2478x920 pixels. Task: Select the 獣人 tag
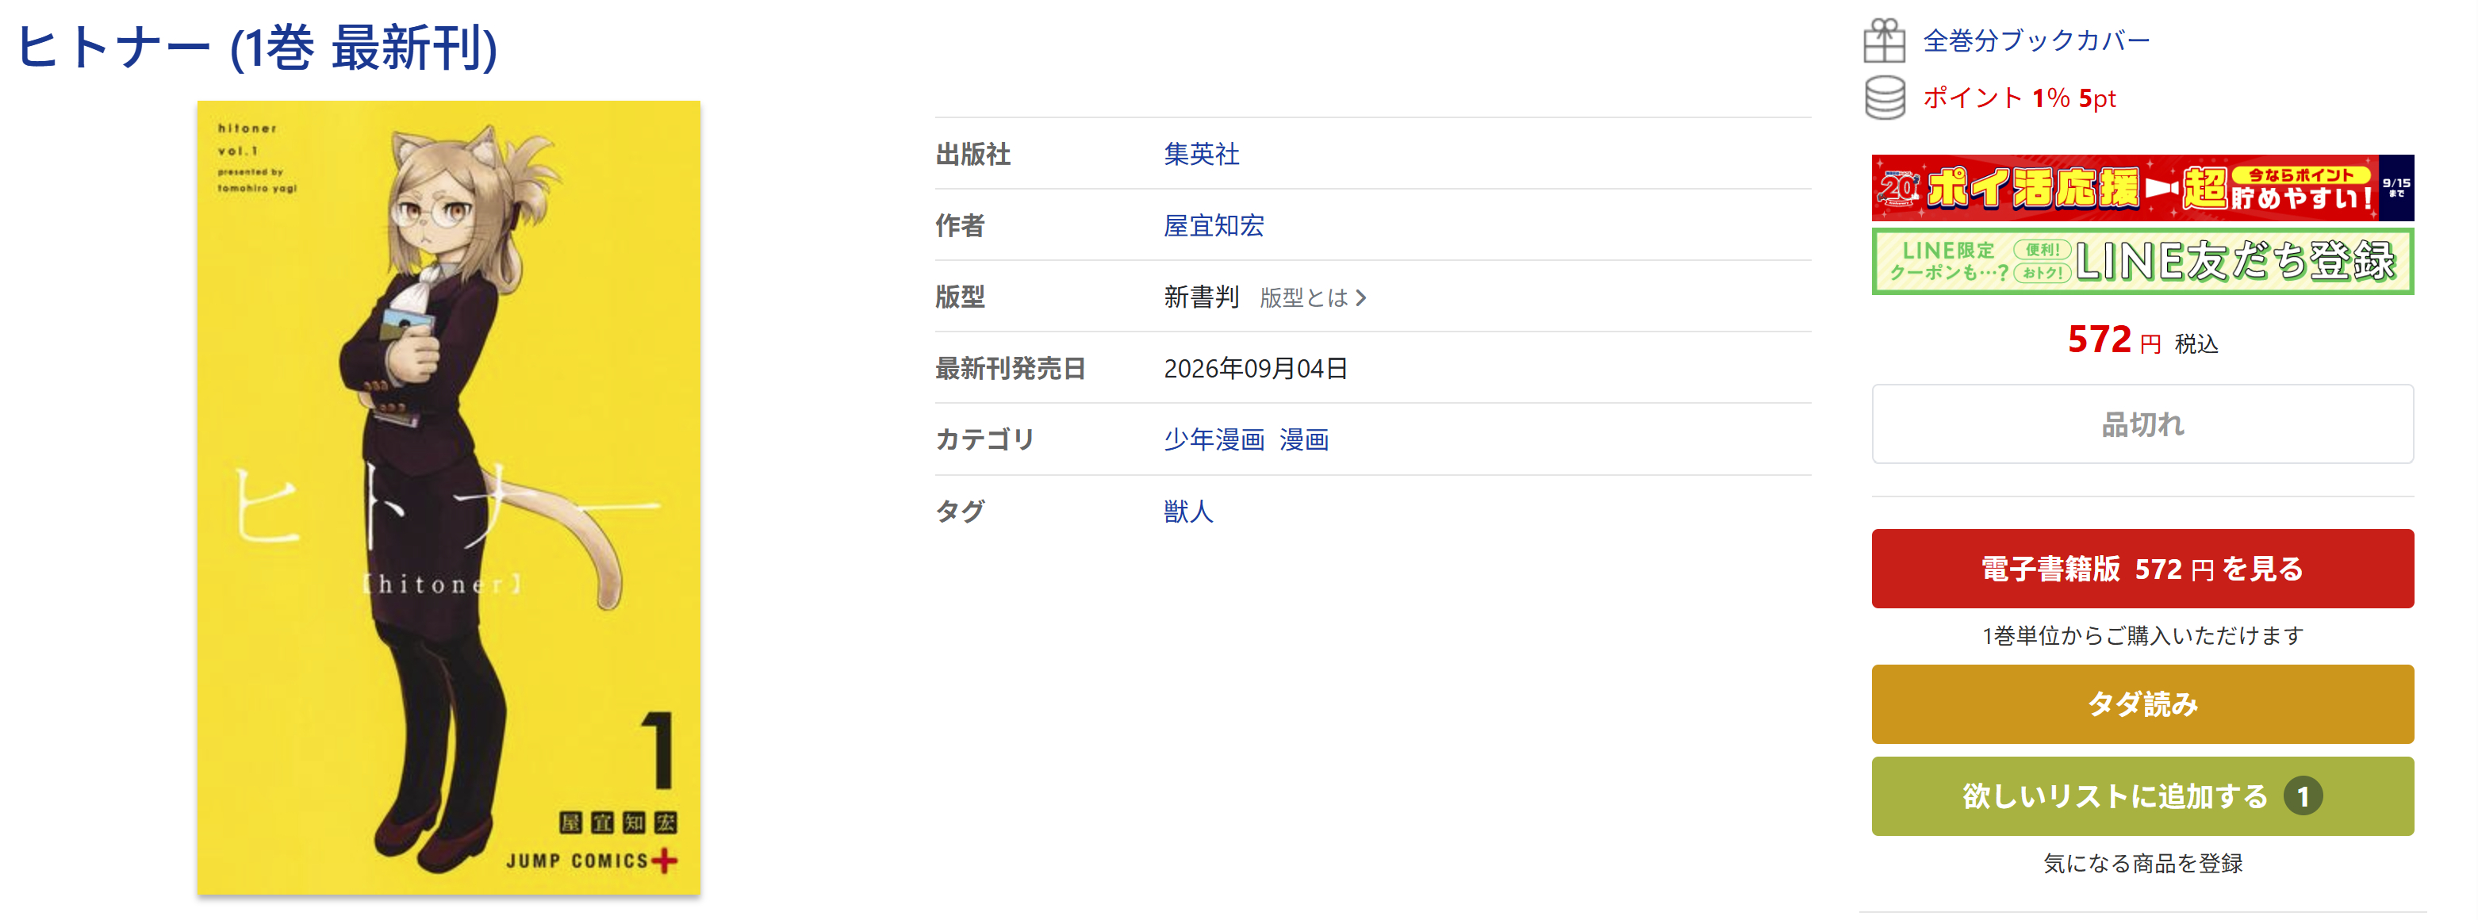[x=1188, y=512]
